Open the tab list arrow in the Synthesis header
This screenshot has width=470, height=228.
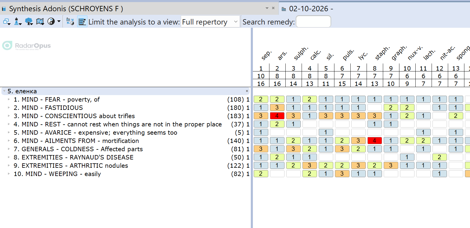click(267, 8)
